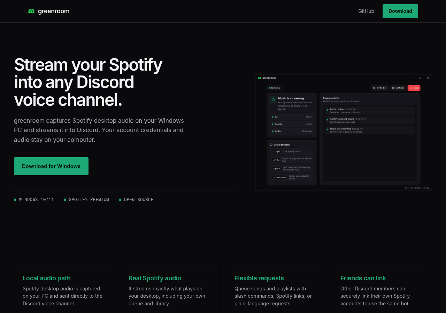This screenshot has height=313, width=446.
Task: Click "Check for updates" in the preview footer
Action: (x=413, y=188)
